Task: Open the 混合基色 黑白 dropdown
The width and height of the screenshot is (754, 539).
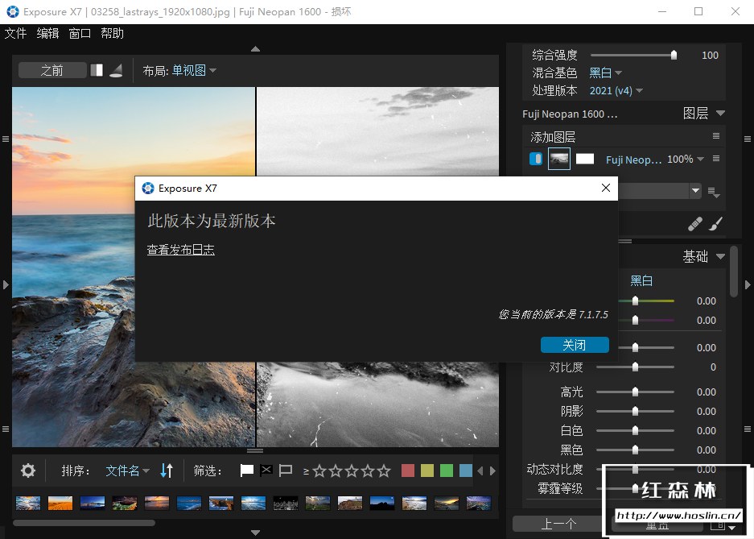Action: pos(605,73)
